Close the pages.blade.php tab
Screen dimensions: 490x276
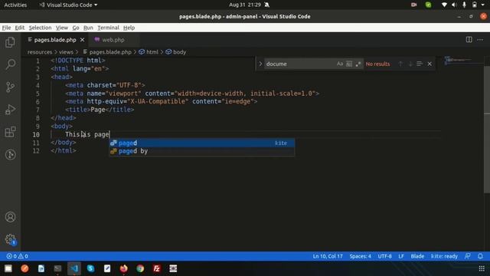coord(82,40)
